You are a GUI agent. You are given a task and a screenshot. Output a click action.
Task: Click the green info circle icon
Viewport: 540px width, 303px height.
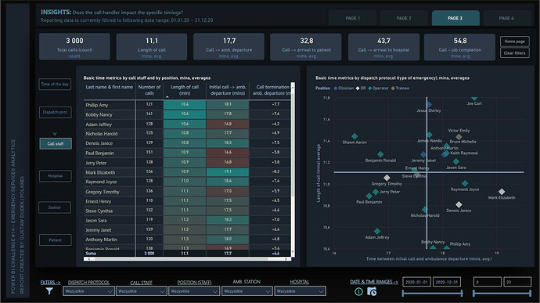(358, 291)
